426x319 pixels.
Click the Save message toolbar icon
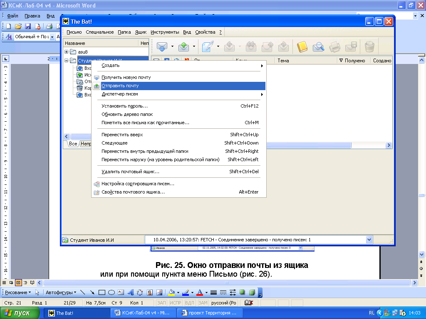(351, 47)
